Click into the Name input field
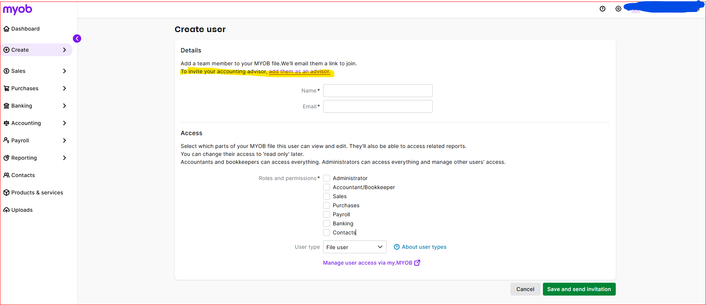Screen dimensions: 706x305 coord(378,91)
